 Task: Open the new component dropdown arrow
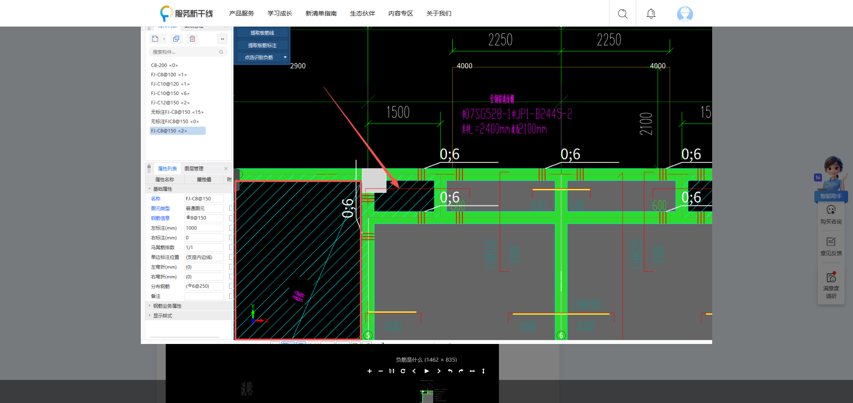[x=164, y=39]
